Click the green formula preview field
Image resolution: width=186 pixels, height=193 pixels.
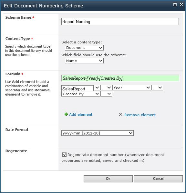tap(120, 78)
